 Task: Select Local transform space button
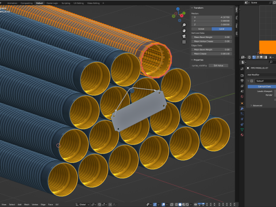[x=221, y=29]
